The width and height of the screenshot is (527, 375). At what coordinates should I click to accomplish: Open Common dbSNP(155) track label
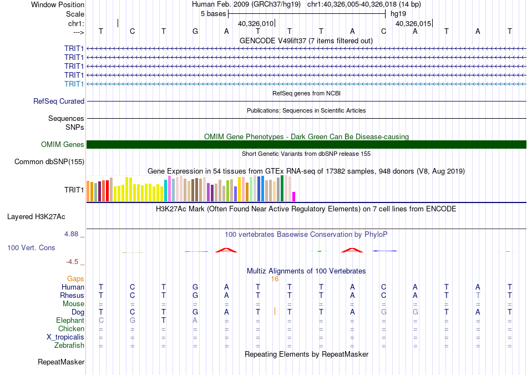point(49,161)
